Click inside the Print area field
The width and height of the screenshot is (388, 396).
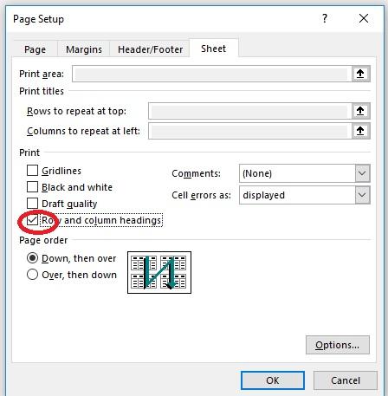click(x=212, y=74)
